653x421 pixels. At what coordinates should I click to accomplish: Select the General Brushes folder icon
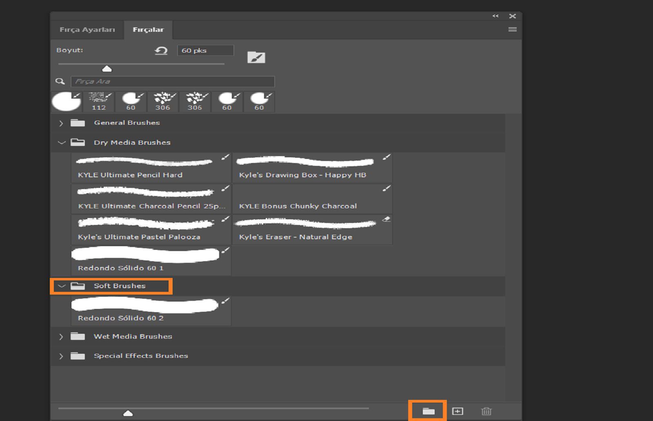coord(78,123)
